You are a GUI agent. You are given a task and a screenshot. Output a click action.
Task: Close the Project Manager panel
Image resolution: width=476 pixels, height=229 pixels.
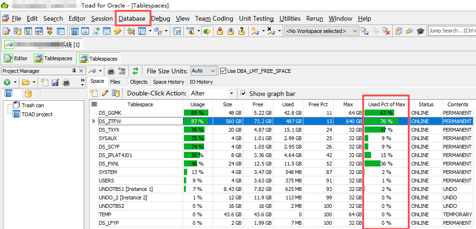coord(81,71)
